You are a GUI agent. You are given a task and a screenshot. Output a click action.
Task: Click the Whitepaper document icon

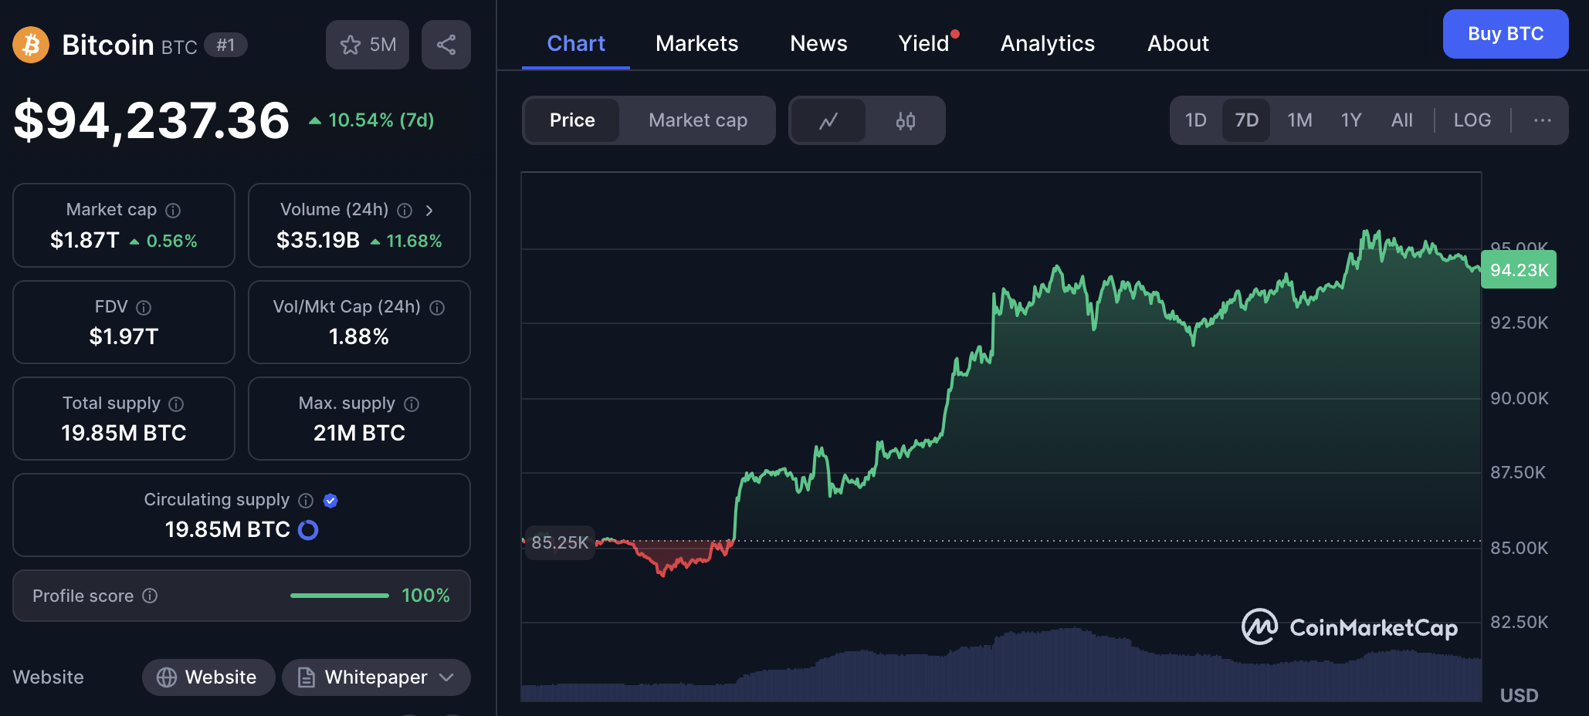point(306,677)
